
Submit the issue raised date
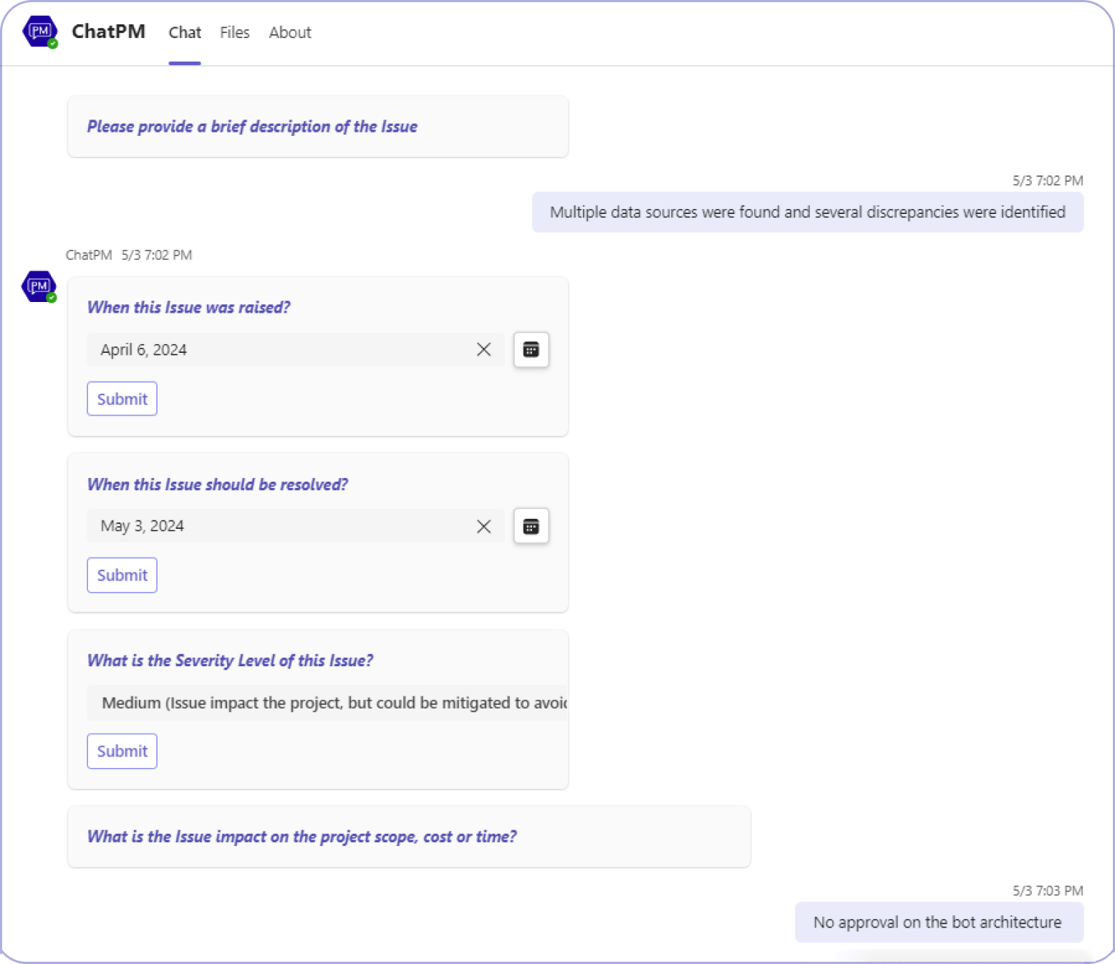point(122,399)
